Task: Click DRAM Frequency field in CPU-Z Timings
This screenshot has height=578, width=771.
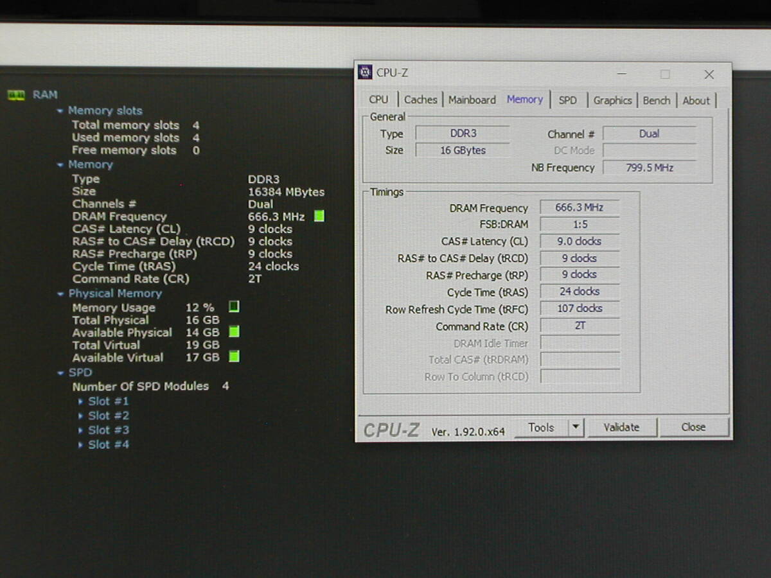Action: (580, 207)
